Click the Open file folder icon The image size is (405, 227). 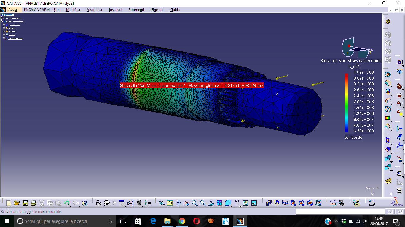click(17, 203)
